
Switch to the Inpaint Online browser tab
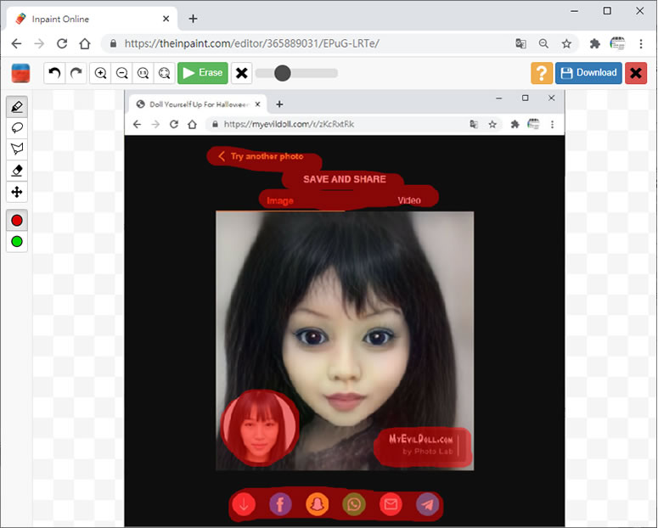85,19
